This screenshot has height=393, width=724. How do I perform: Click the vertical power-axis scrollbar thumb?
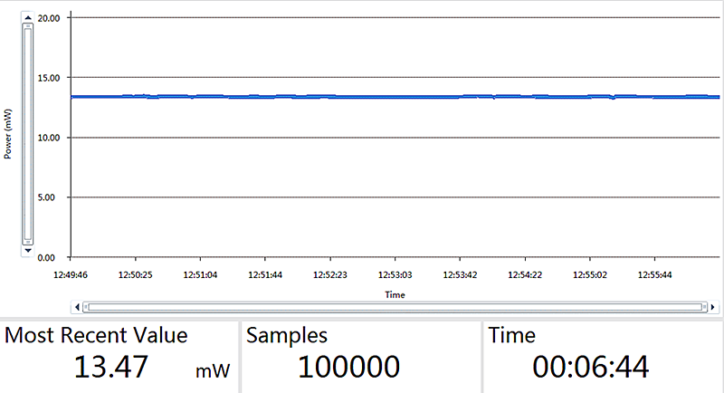pyautogui.click(x=27, y=134)
